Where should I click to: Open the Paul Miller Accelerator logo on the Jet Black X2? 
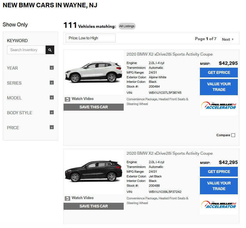(x=219, y=205)
